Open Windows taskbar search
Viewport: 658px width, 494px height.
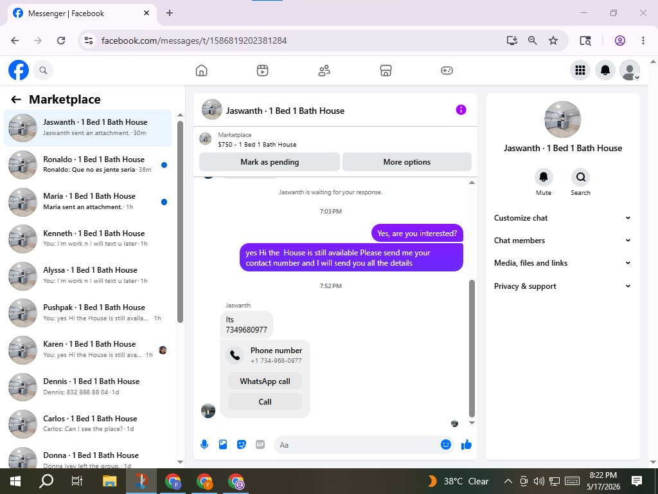point(46,481)
